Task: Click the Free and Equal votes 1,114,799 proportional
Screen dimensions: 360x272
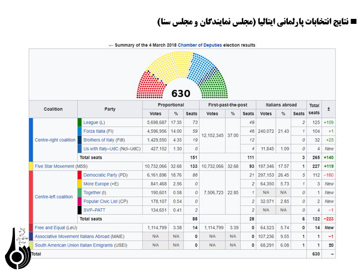Action: click(157, 228)
